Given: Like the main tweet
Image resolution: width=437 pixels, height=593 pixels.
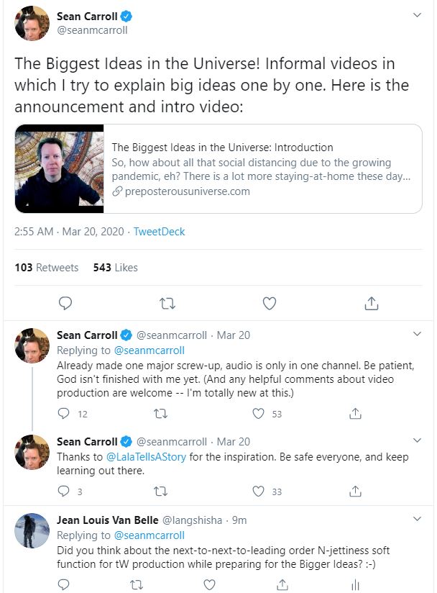Looking at the screenshot, I should click(x=269, y=303).
